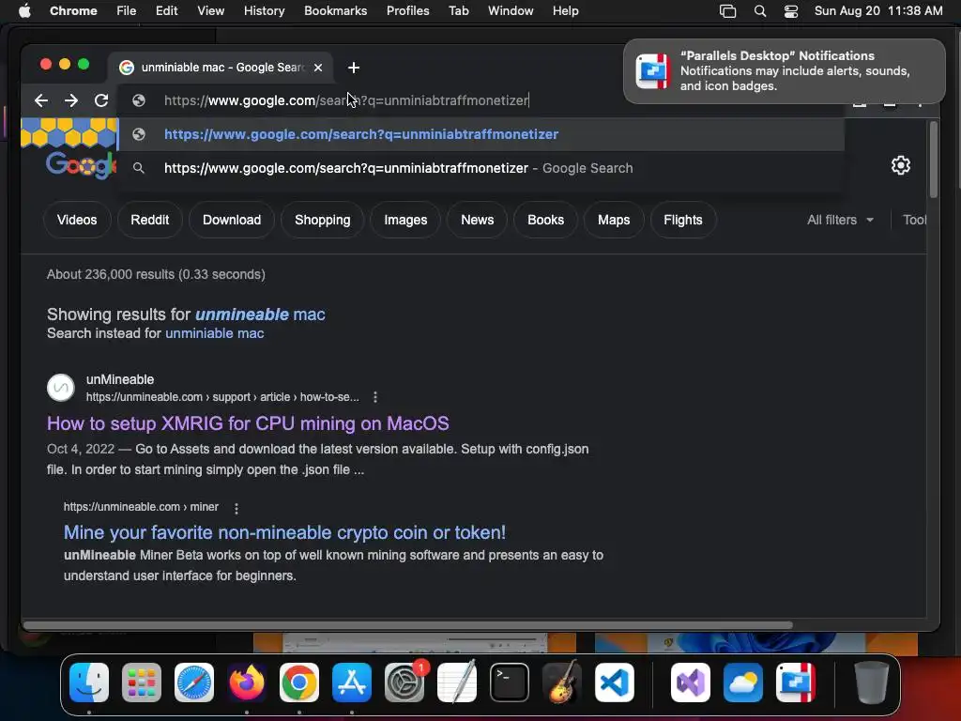Open System Settings from the Dock
The image size is (961, 721).
click(x=404, y=683)
